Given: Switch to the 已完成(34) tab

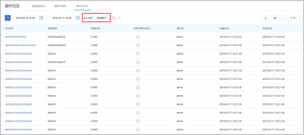Looking at the screenshot, I should click(x=38, y=6).
